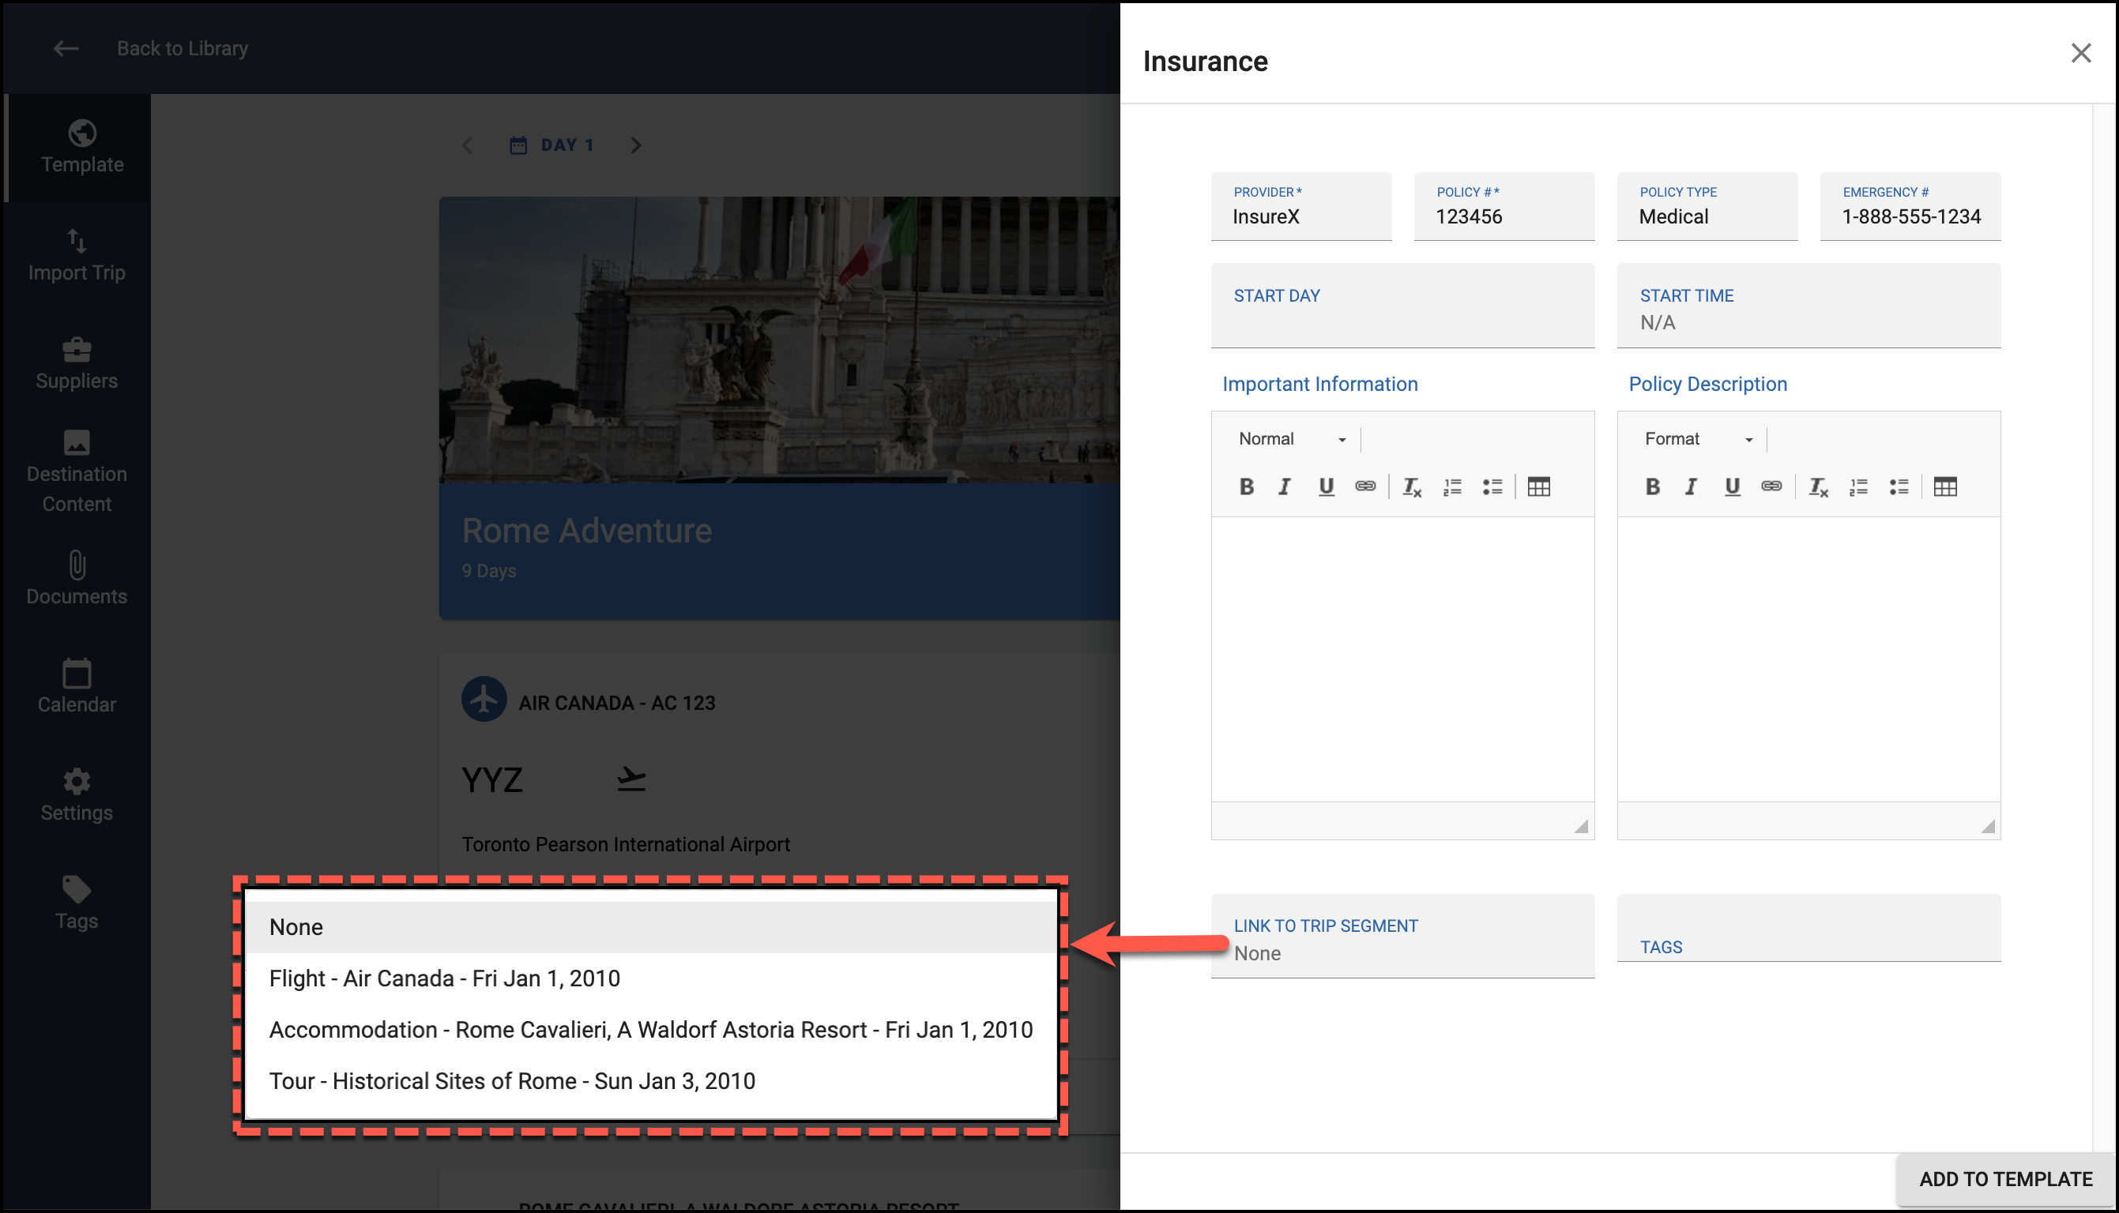Image resolution: width=2119 pixels, height=1213 pixels.
Task: Click the AIR CANADA - AC 123 heading
Action: click(x=616, y=703)
